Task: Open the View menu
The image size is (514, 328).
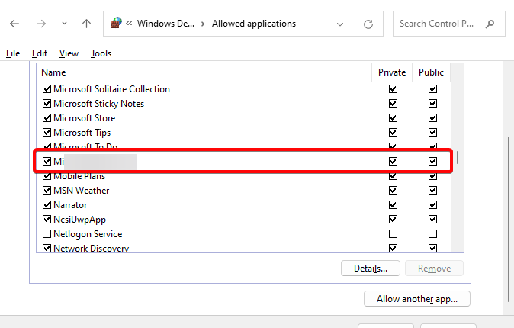Action: [x=69, y=53]
